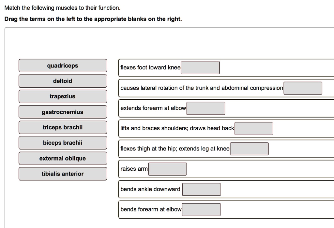The width and height of the screenshot is (334, 228).
Task: Click the blank next to 'bends forearm at elbow'
Action: (x=201, y=209)
